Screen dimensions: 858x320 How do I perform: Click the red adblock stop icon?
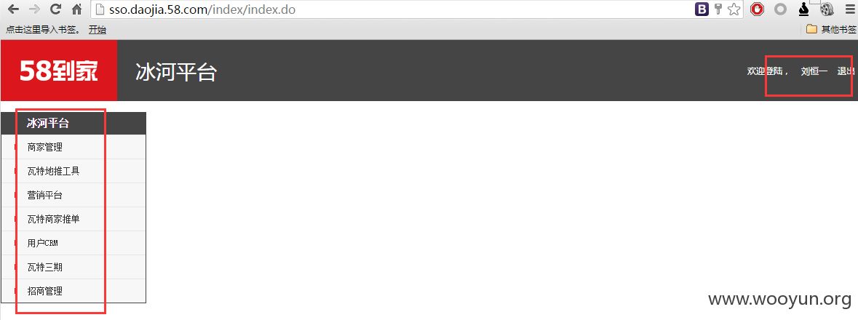pyautogui.click(x=758, y=9)
